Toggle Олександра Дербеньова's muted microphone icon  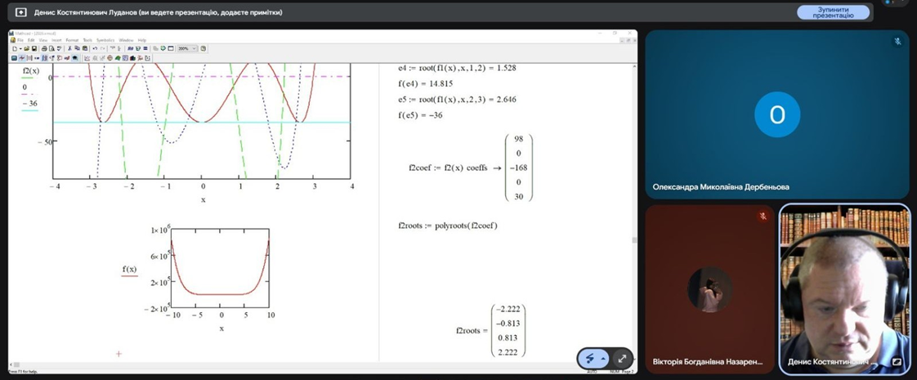[x=897, y=41]
